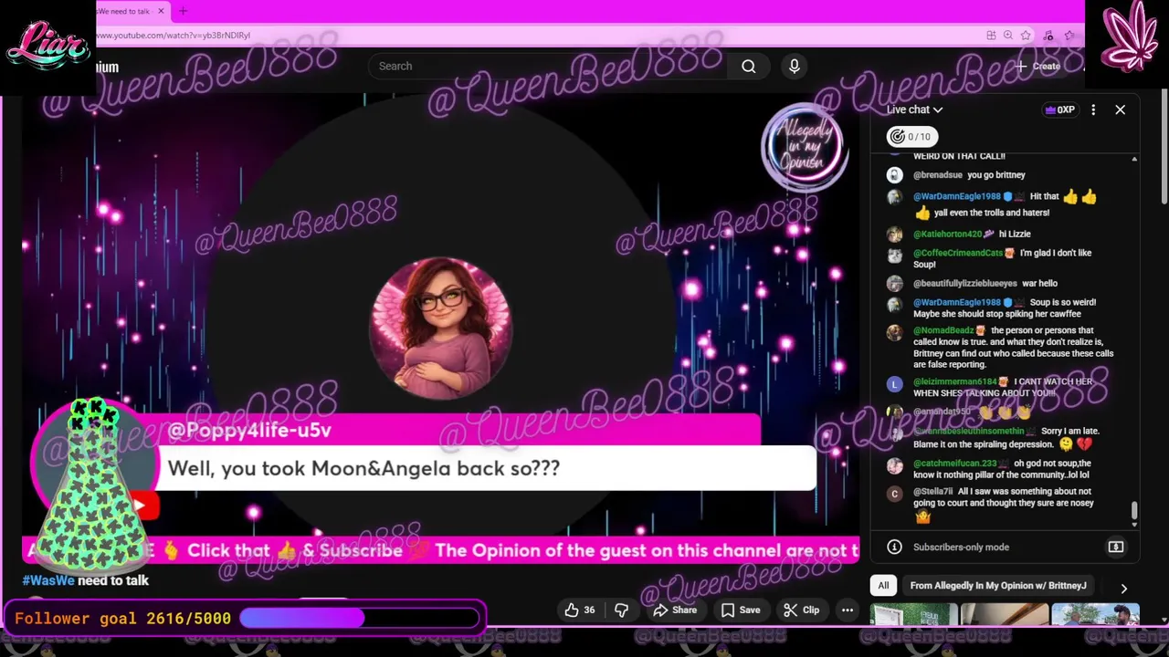Dislike the video with thumbs-down icon
The image size is (1169, 657).
[x=621, y=610]
